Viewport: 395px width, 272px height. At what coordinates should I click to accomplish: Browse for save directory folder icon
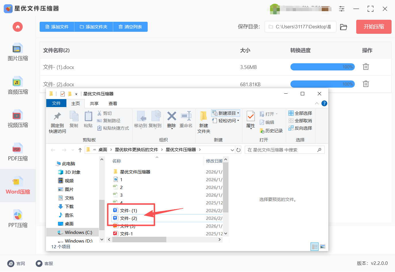[x=344, y=27]
